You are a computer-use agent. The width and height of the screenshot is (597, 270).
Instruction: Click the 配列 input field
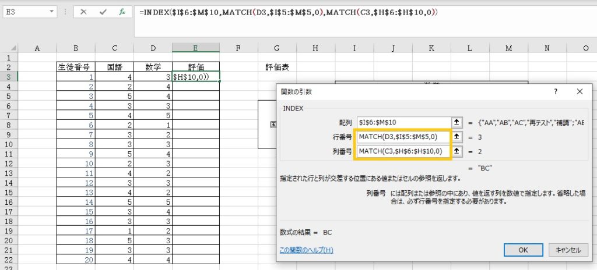(x=403, y=123)
